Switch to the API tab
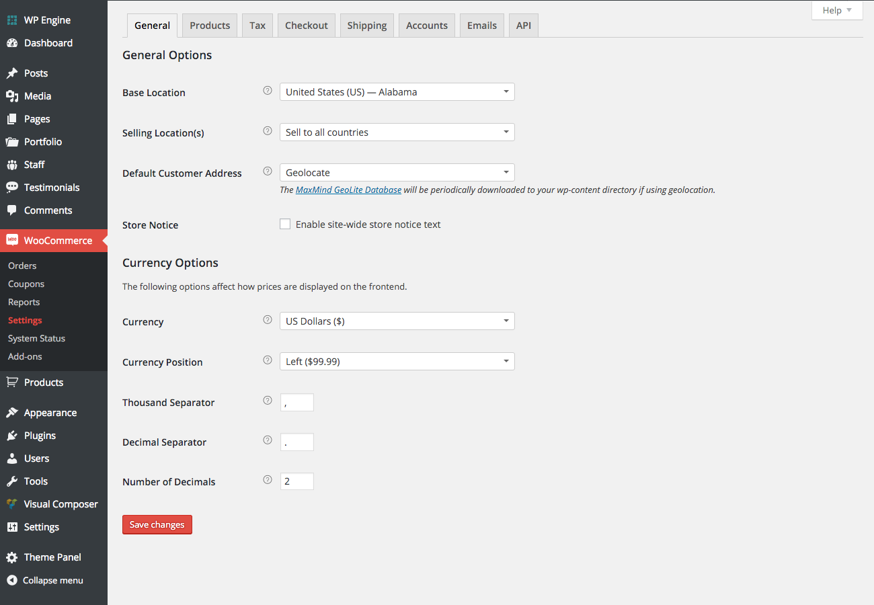874x605 pixels. coord(524,26)
